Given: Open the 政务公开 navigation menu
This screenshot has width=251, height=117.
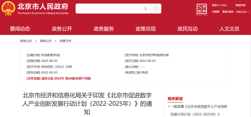Looking at the screenshot, I should [62, 29].
